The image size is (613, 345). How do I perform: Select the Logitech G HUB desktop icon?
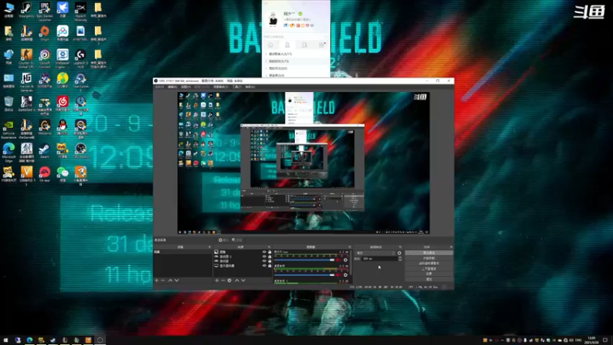80,59
